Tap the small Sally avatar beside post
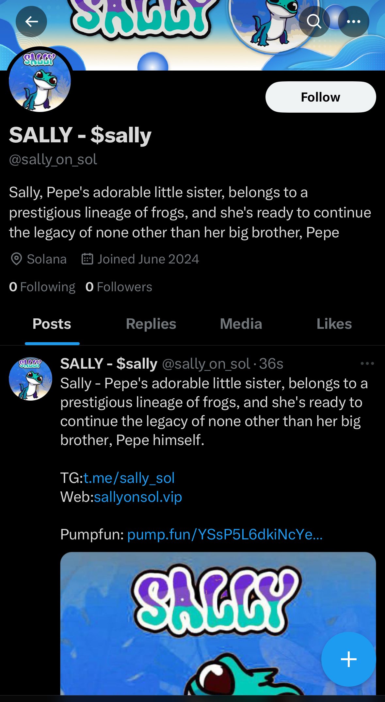This screenshot has width=385, height=702. 30,379
